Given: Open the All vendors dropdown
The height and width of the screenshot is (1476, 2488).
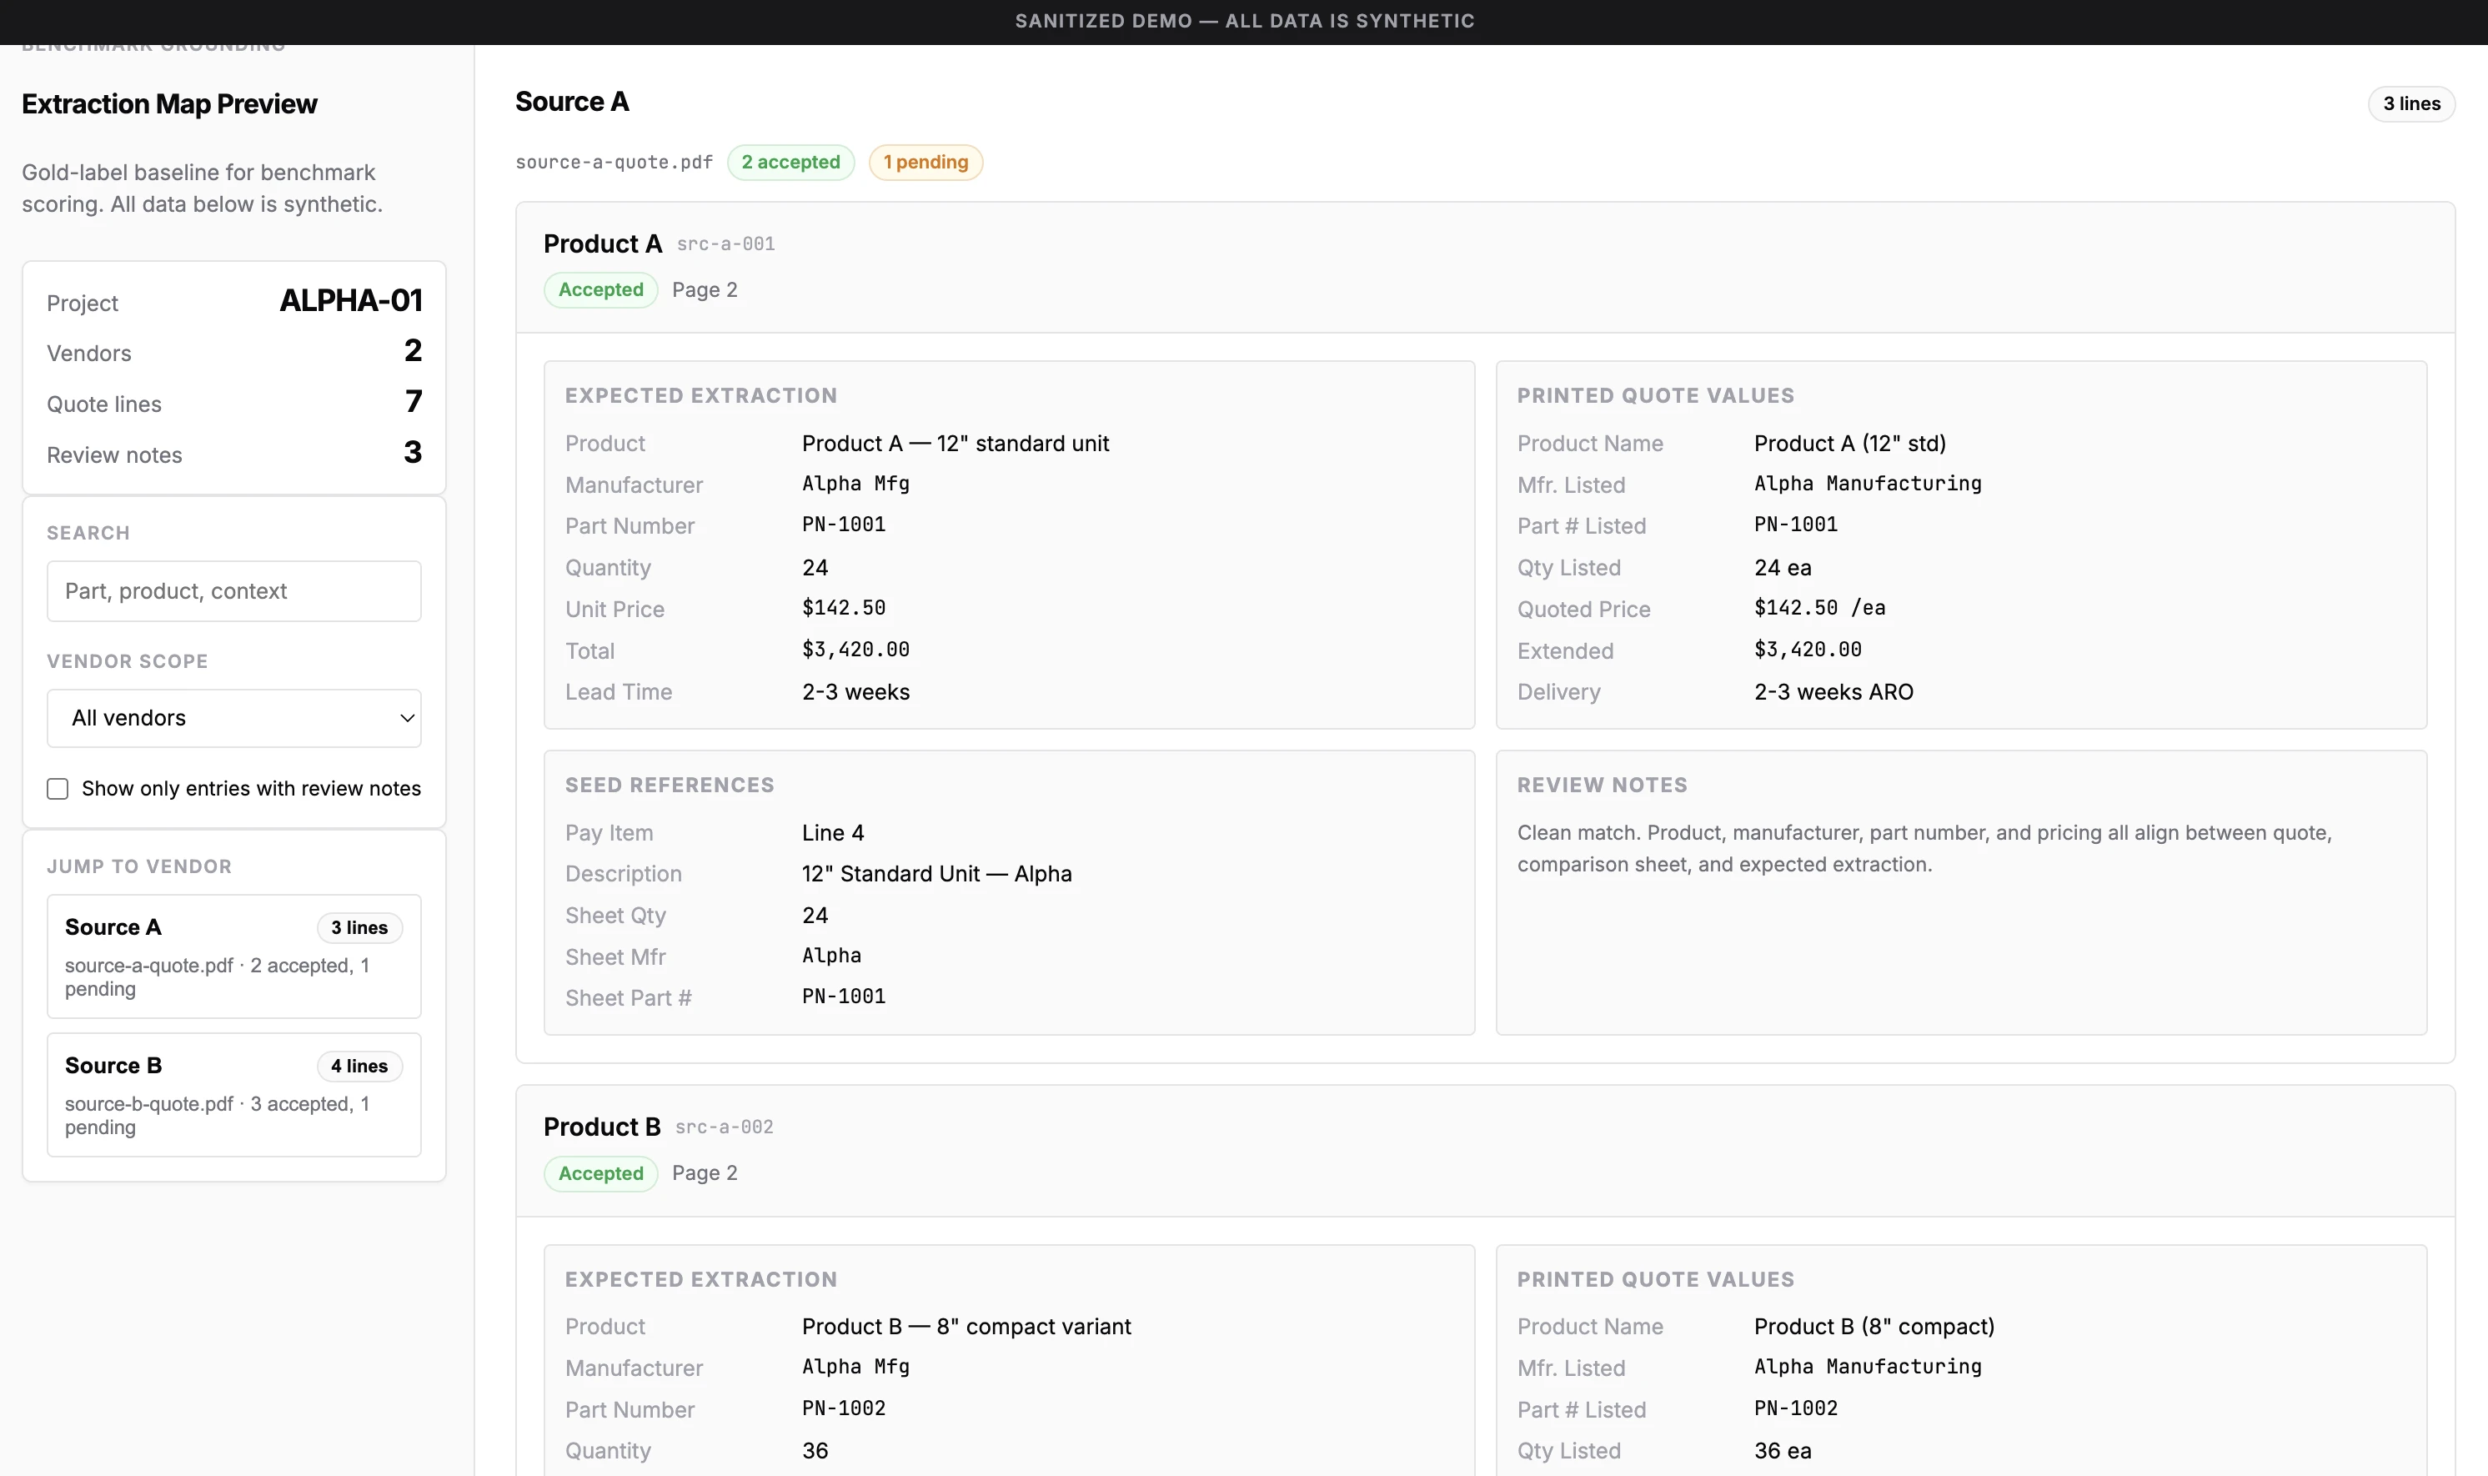Looking at the screenshot, I should click(233, 718).
